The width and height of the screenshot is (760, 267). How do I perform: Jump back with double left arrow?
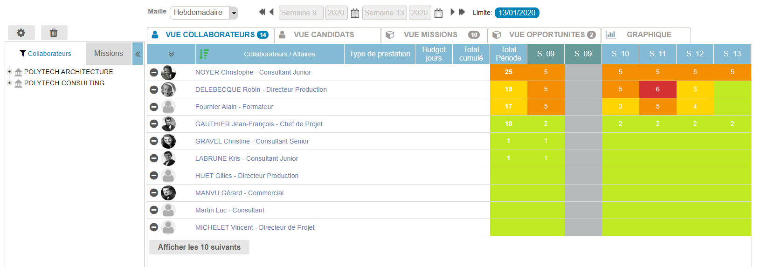click(262, 12)
